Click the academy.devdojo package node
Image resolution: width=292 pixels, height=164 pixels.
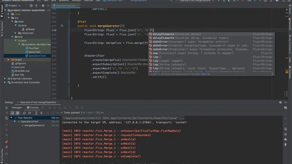36,45
